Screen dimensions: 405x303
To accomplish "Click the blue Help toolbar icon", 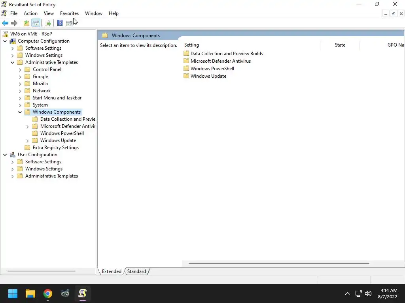I will [60, 23].
